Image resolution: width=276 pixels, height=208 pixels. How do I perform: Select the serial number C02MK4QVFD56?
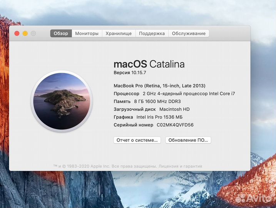pyautogui.click(x=175, y=125)
